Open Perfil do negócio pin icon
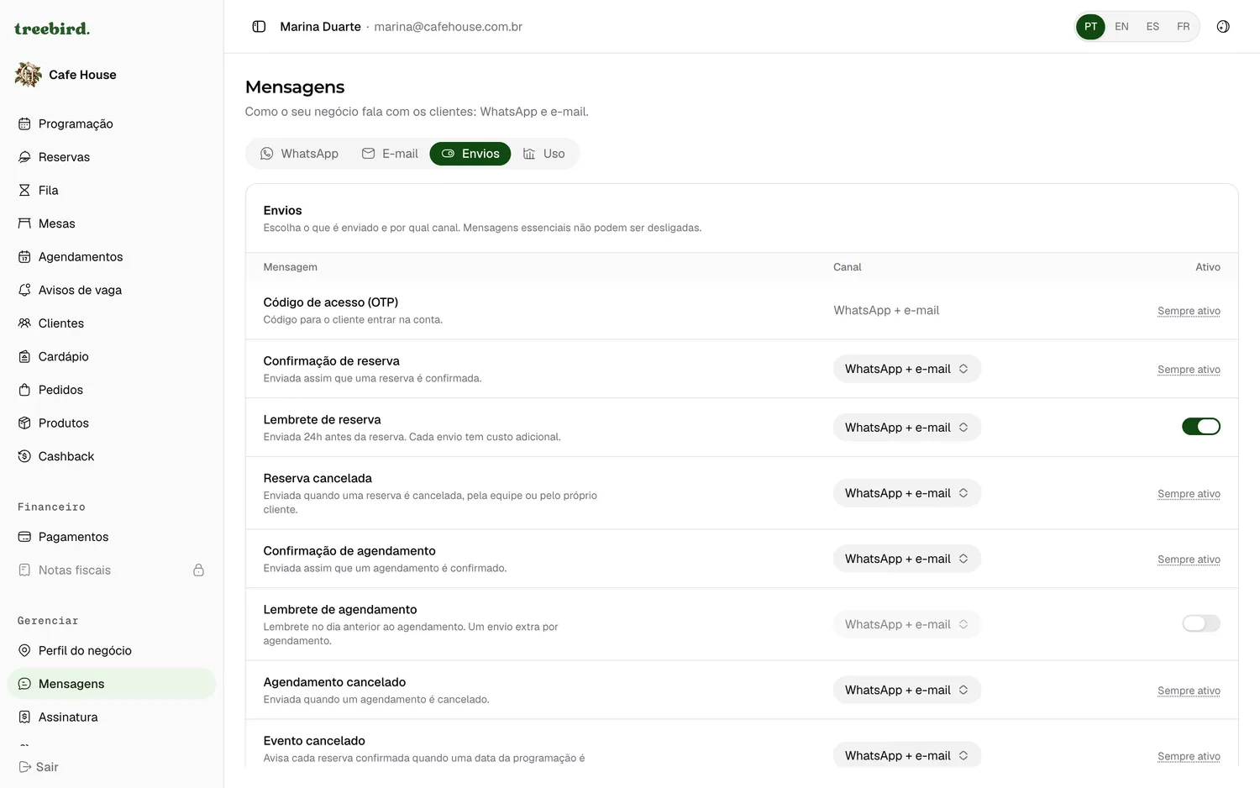Viewport: 1260px width, 788px height. pos(24,650)
